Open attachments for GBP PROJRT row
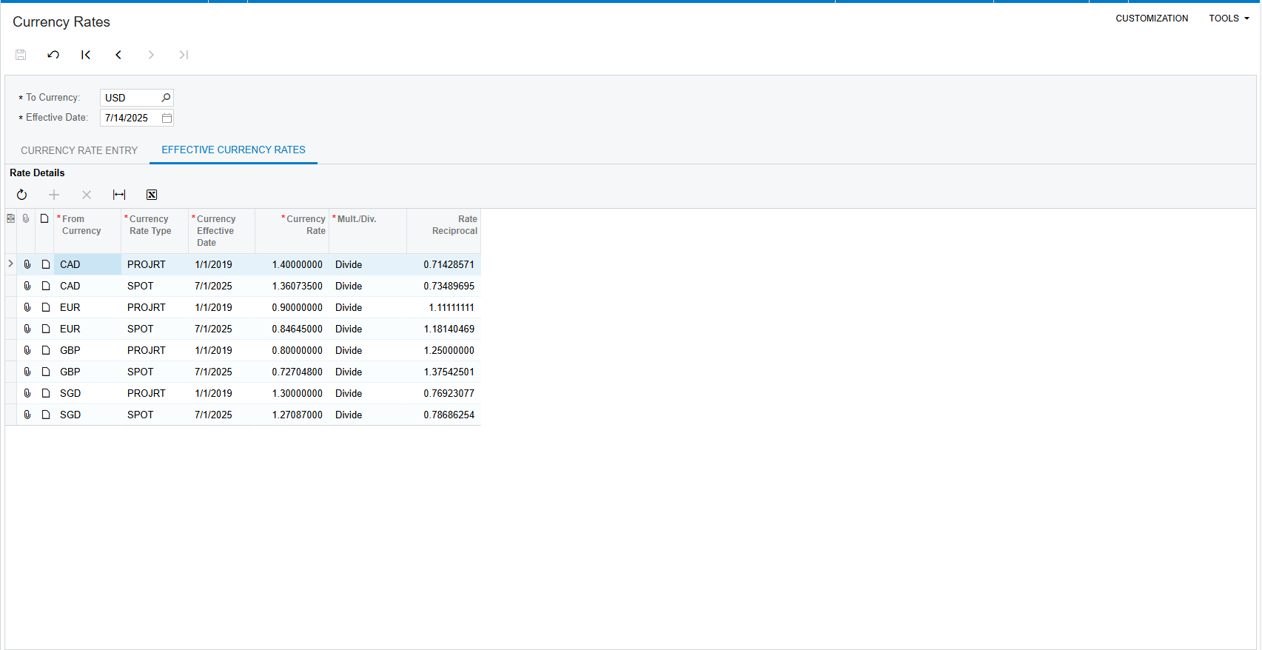The image size is (1262, 650). (27, 350)
